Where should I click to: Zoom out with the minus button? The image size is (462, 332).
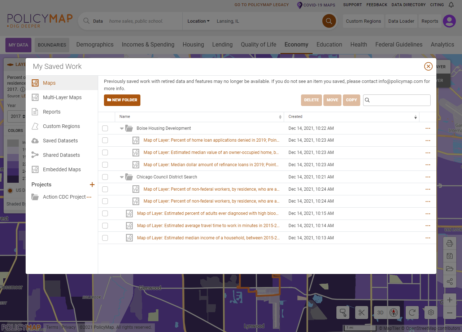(x=449, y=313)
